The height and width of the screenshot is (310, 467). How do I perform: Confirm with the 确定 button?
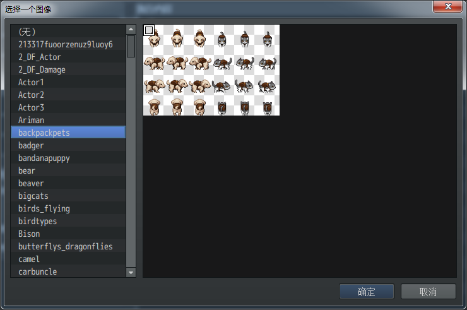(x=366, y=292)
